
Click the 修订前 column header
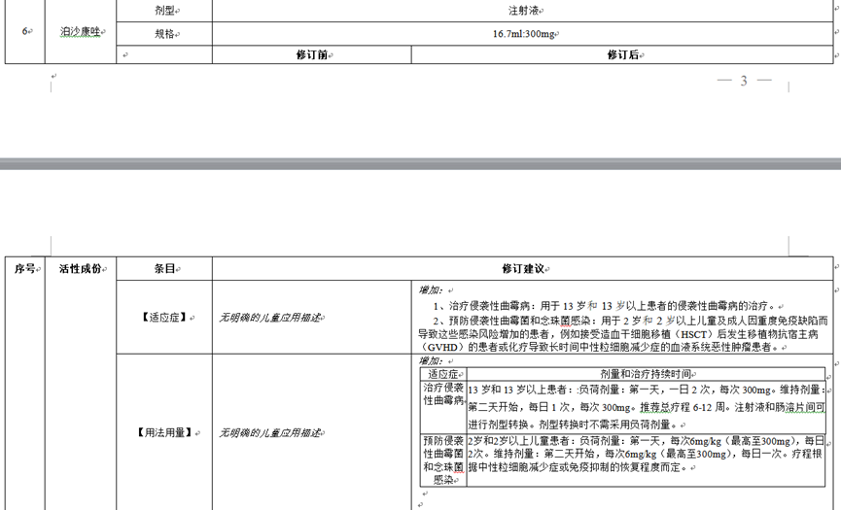311,54
